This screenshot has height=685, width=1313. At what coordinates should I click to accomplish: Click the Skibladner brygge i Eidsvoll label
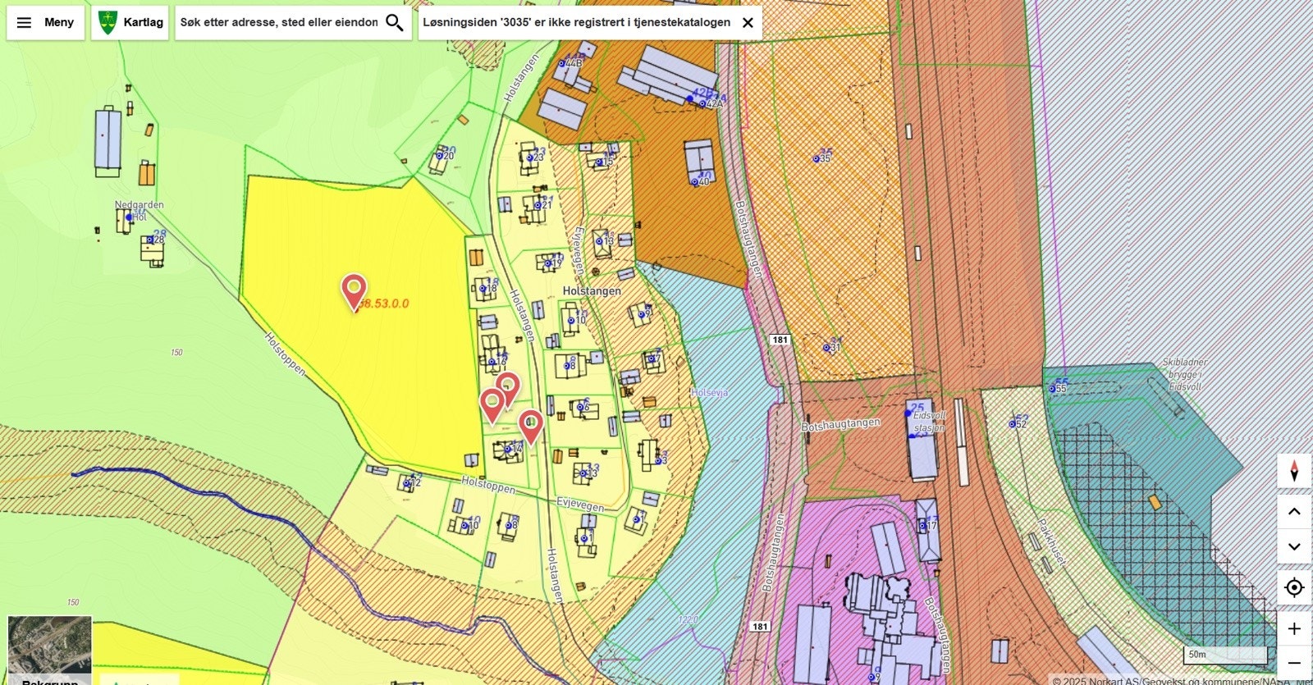tap(1184, 374)
